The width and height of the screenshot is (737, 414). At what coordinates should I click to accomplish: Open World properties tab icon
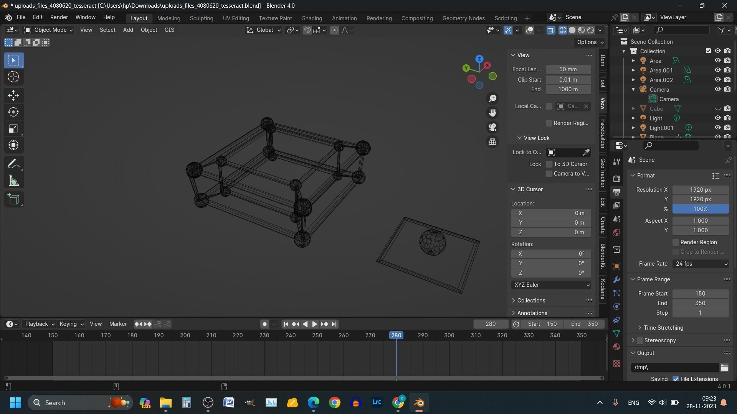pos(616,232)
